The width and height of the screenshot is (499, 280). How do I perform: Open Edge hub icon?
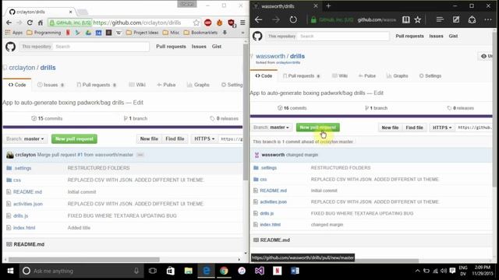[x=440, y=19]
